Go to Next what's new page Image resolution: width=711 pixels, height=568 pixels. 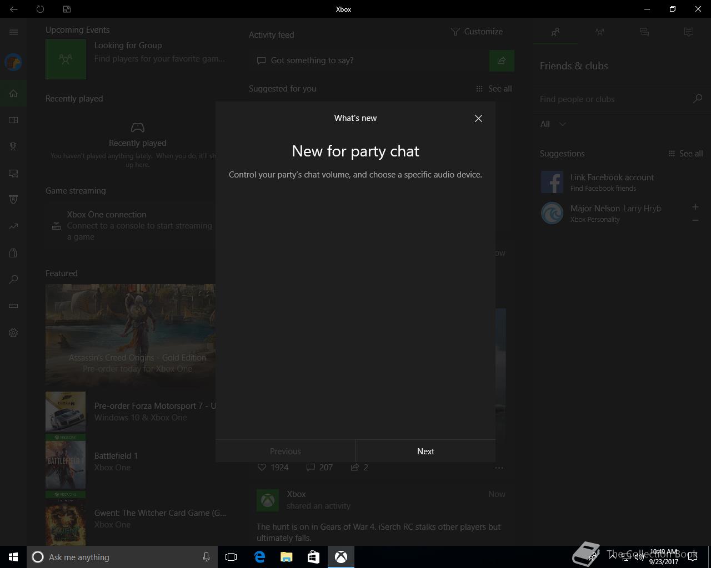(x=425, y=451)
